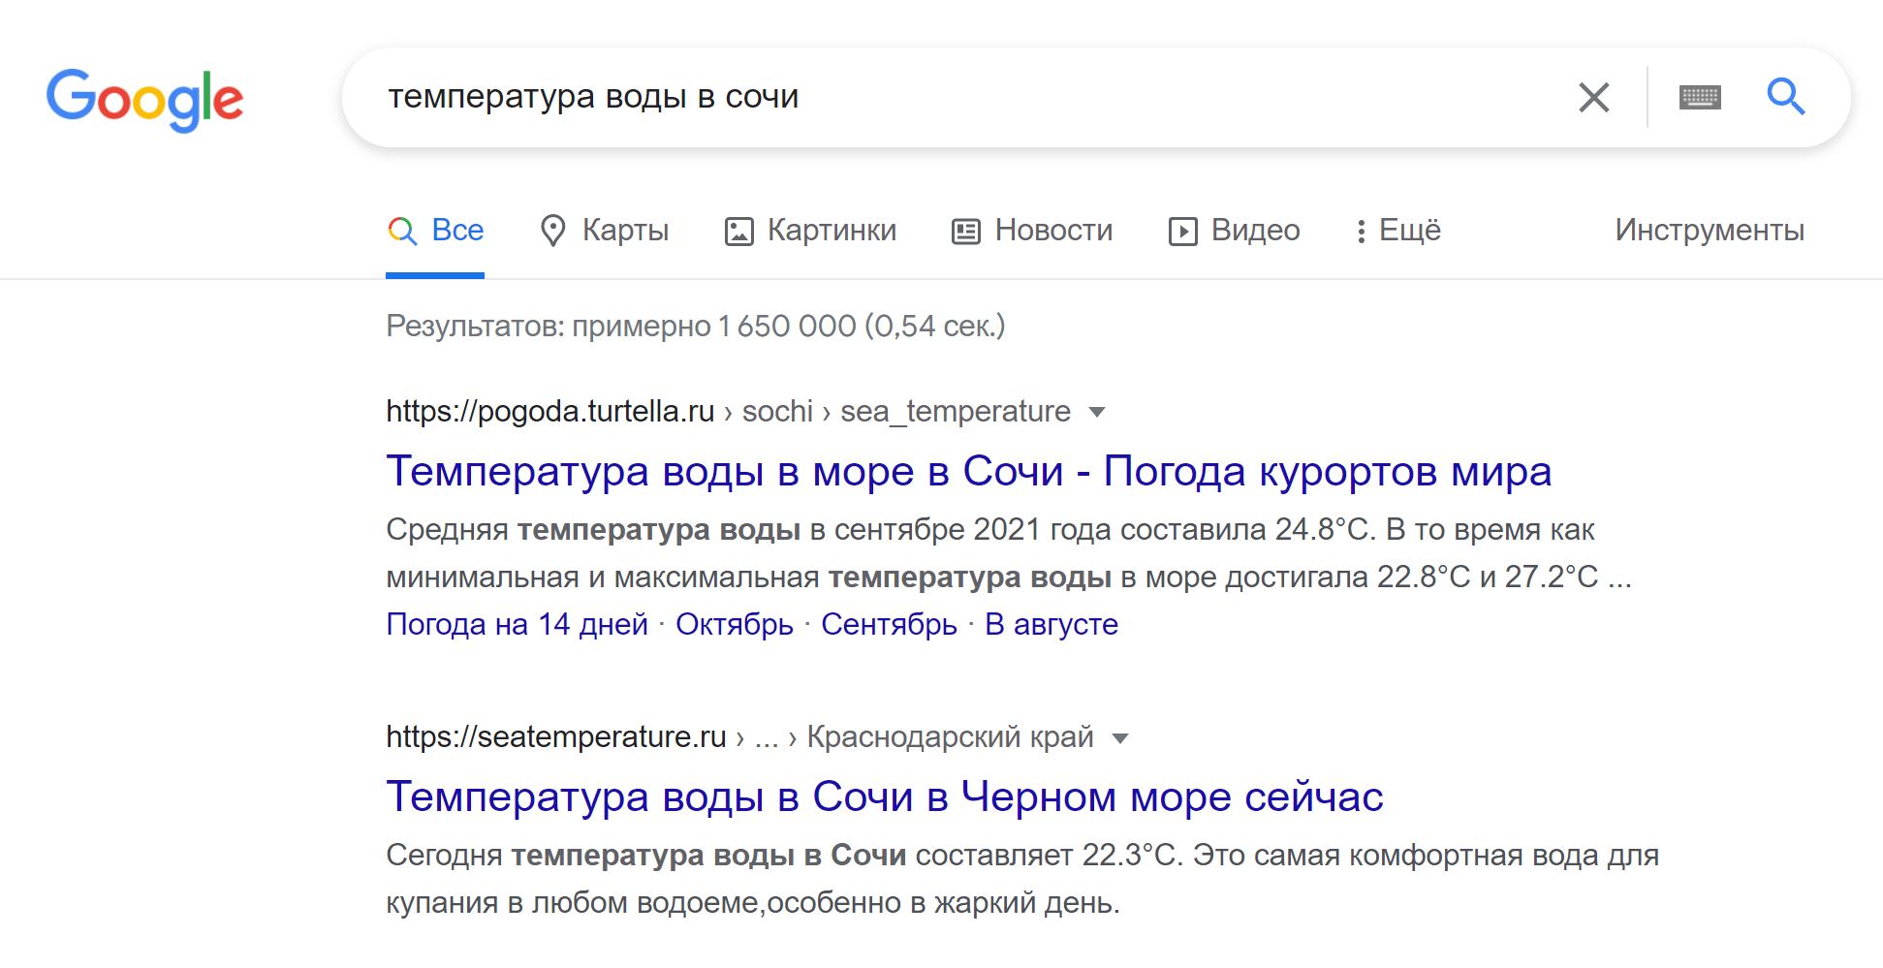This screenshot has height=968, width=1883.
Task: Open the Инструменты search tools
Action: coord(1710,231)
